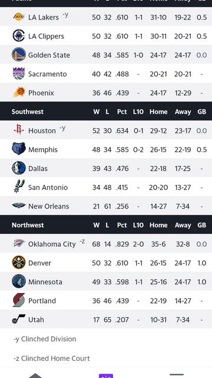Tap the Portland Trail Blazers logo
The width and height of the screenshot is (212, 378).
[19, 300]
